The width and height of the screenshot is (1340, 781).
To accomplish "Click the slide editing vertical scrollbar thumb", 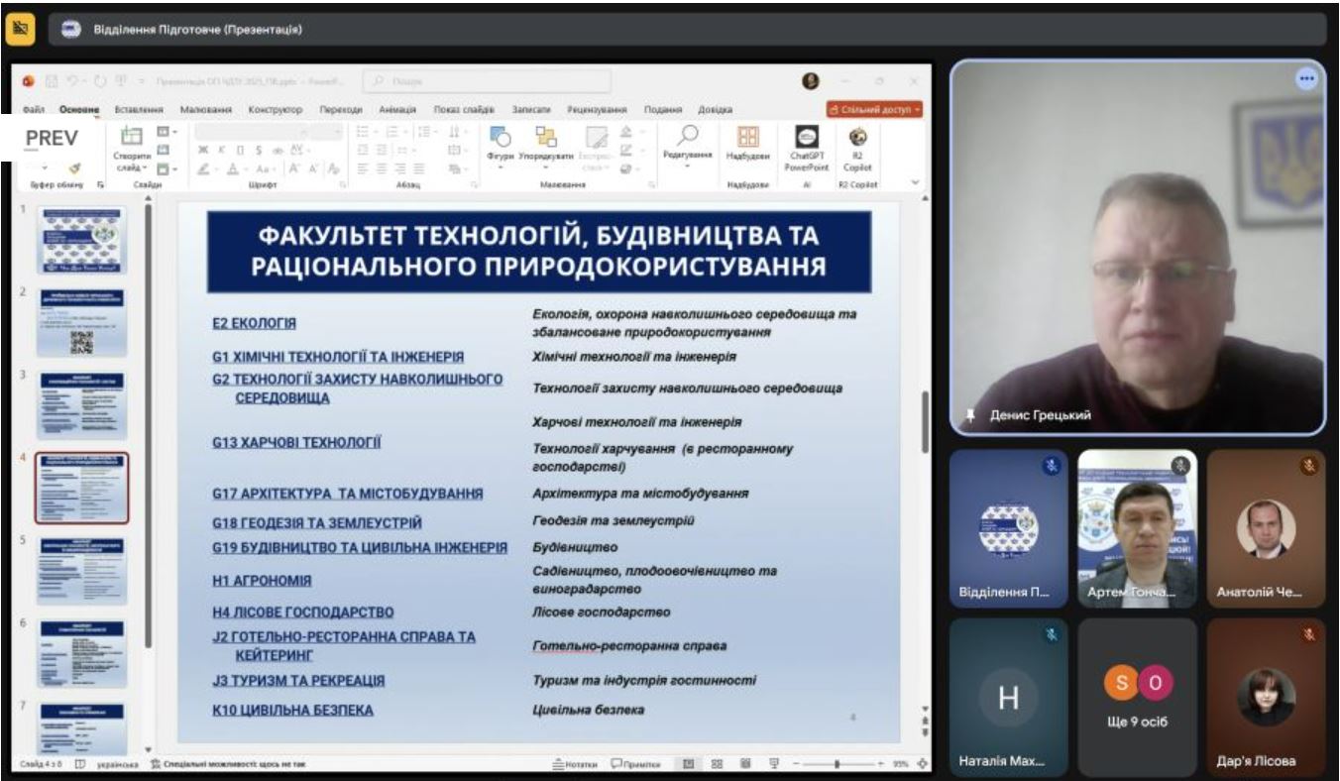I will point(925,422).
